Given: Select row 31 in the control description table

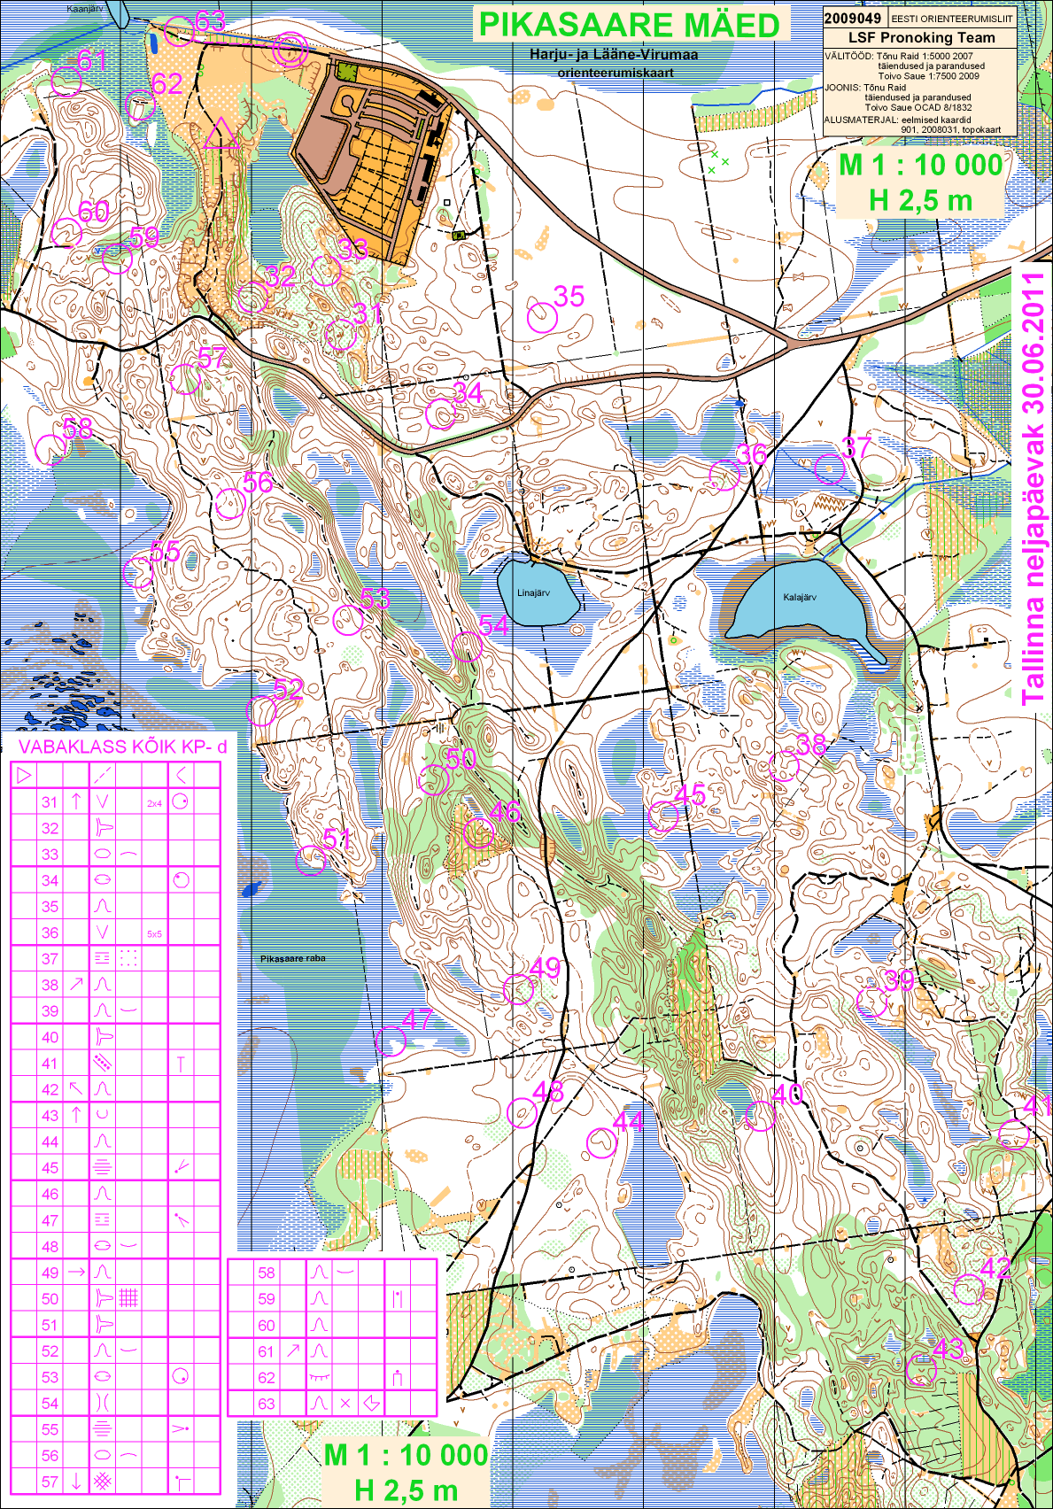Looking at the screenshot, I should [115, 802].
